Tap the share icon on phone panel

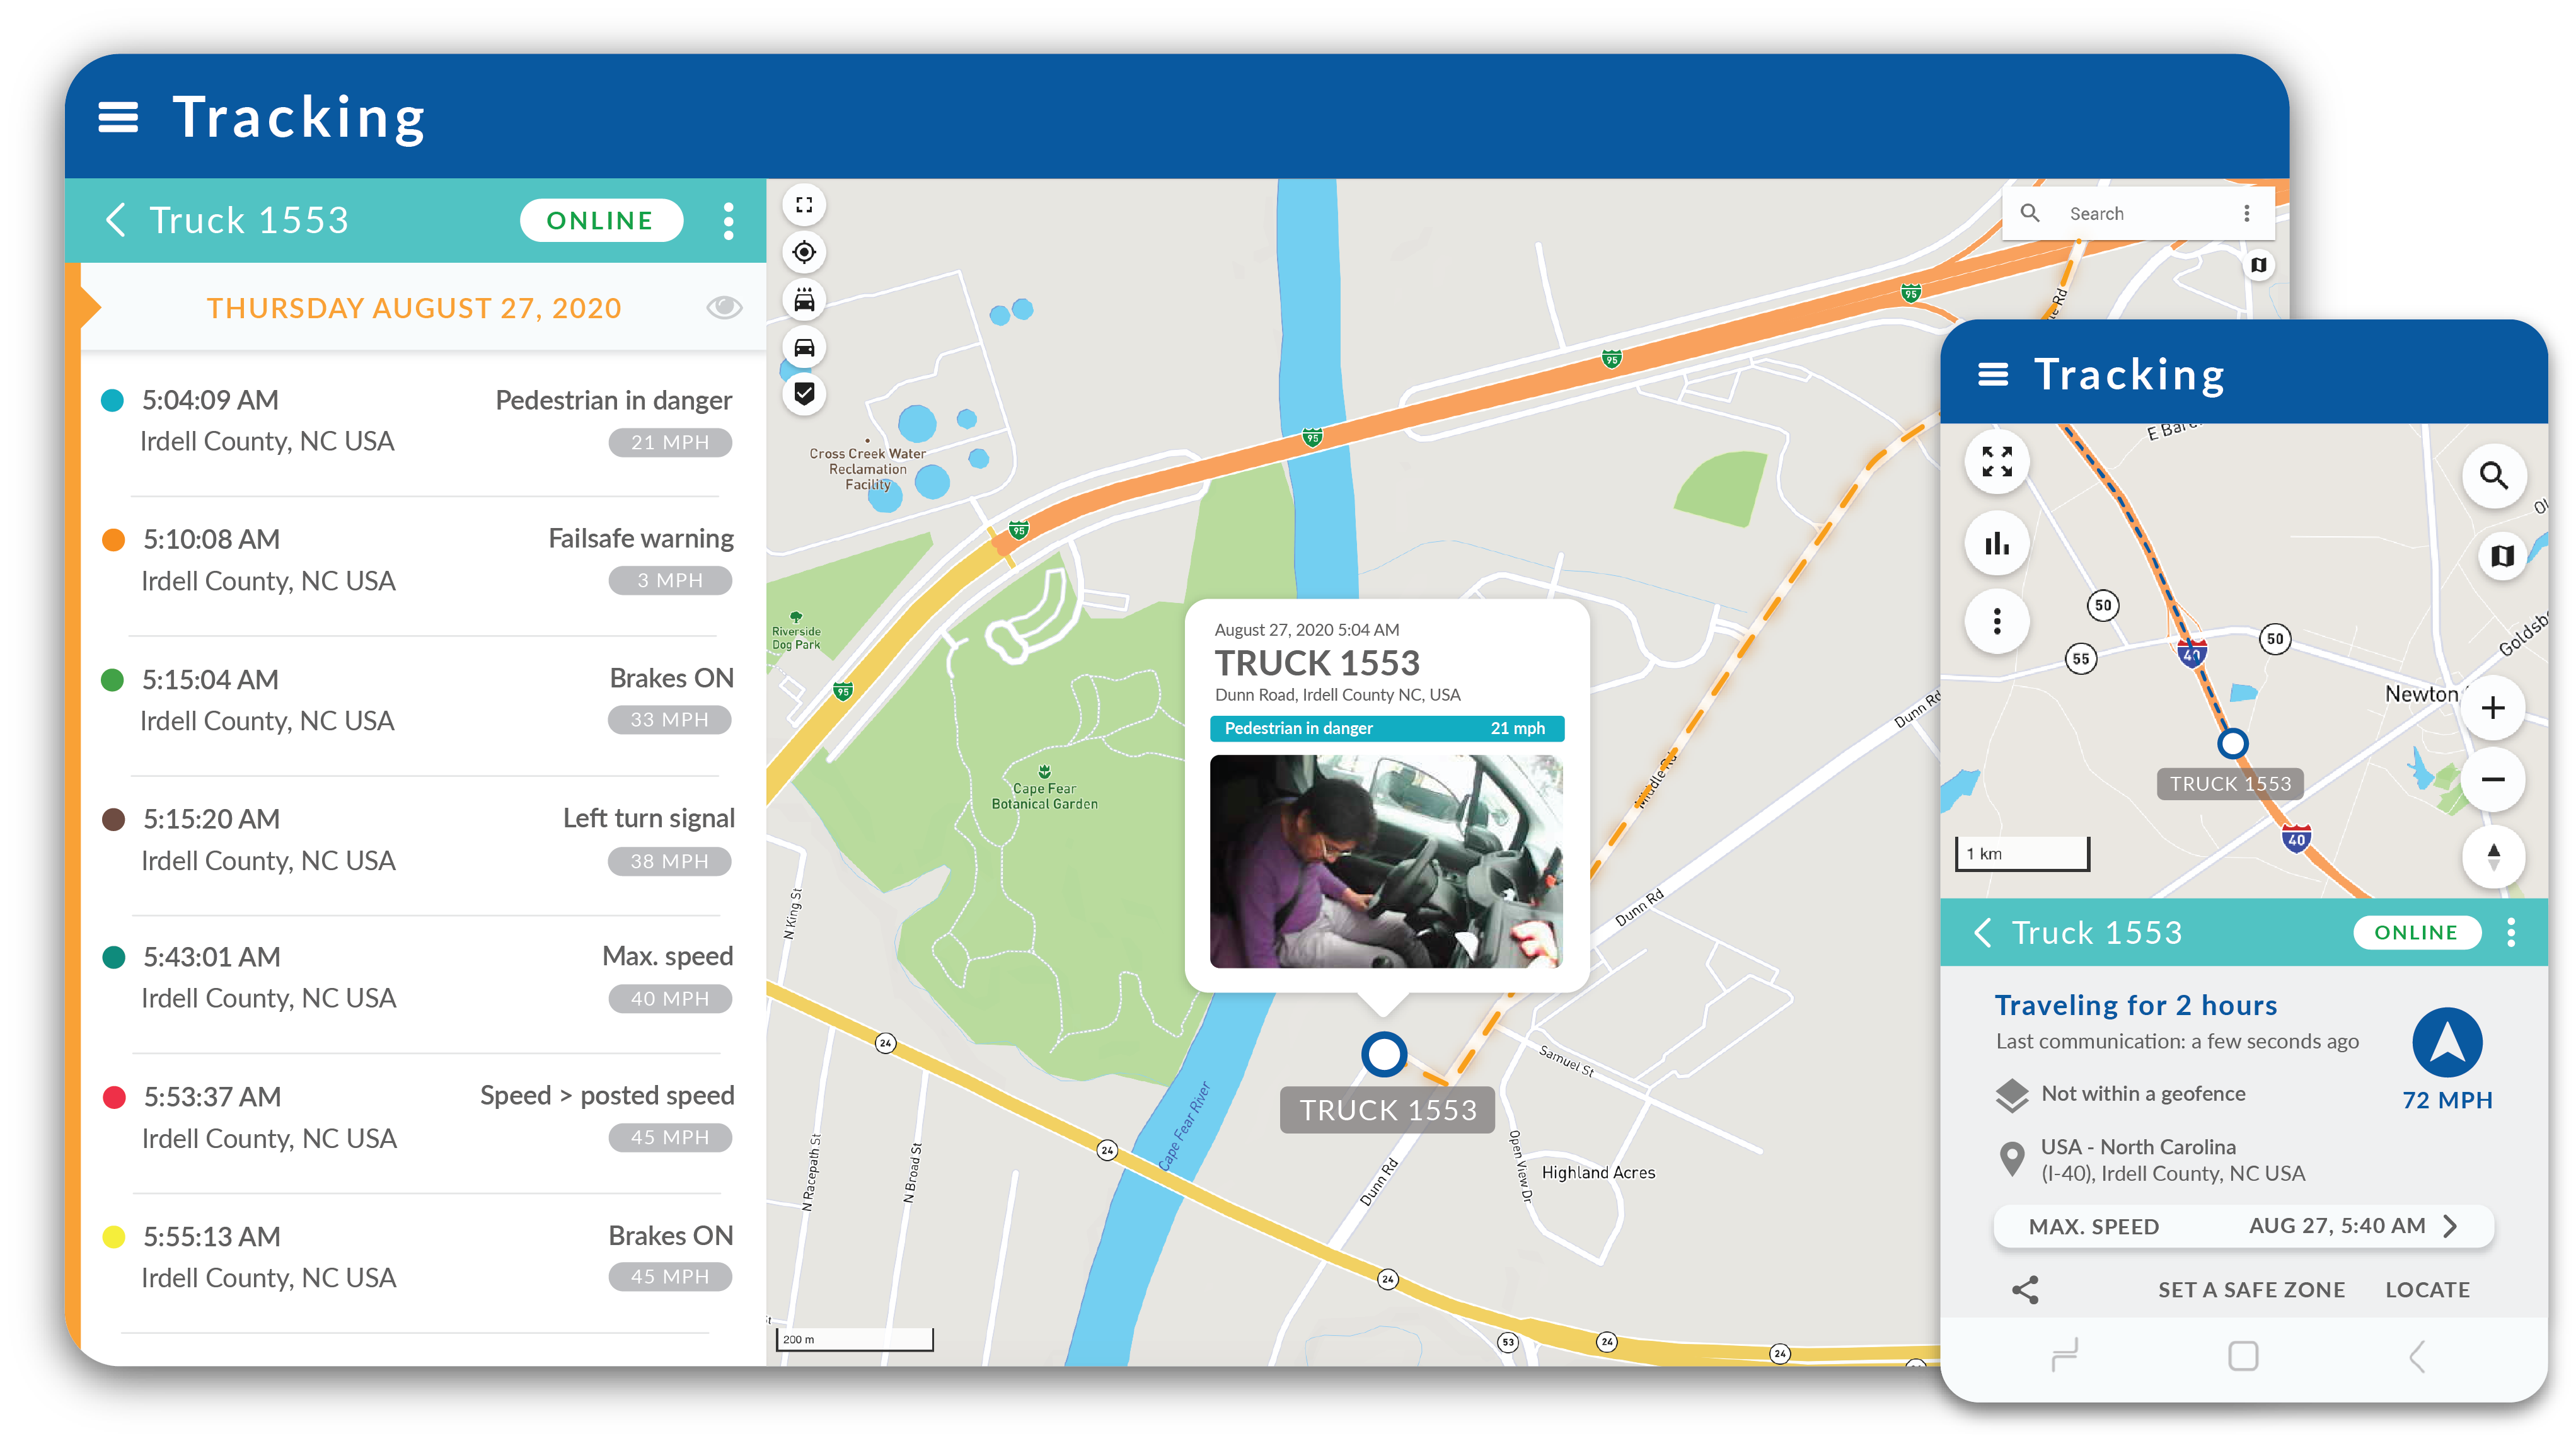2025,1290
